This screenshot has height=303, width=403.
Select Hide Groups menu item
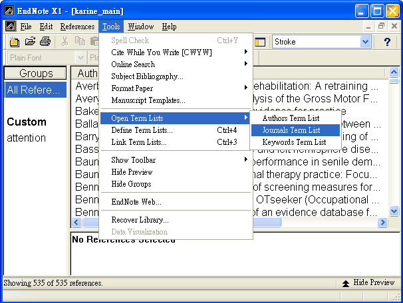(176, 184)
